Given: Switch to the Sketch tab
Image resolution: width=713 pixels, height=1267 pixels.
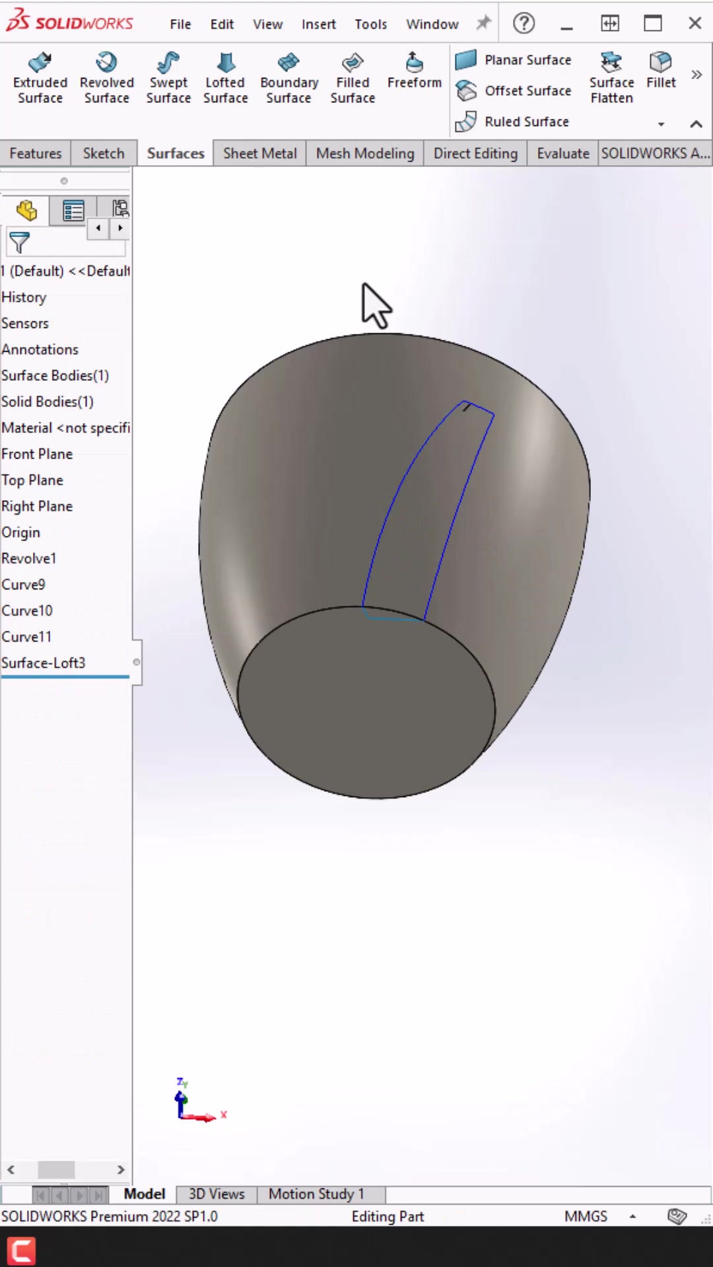Looking at the screenshot, I should click(x=104, y=153).
